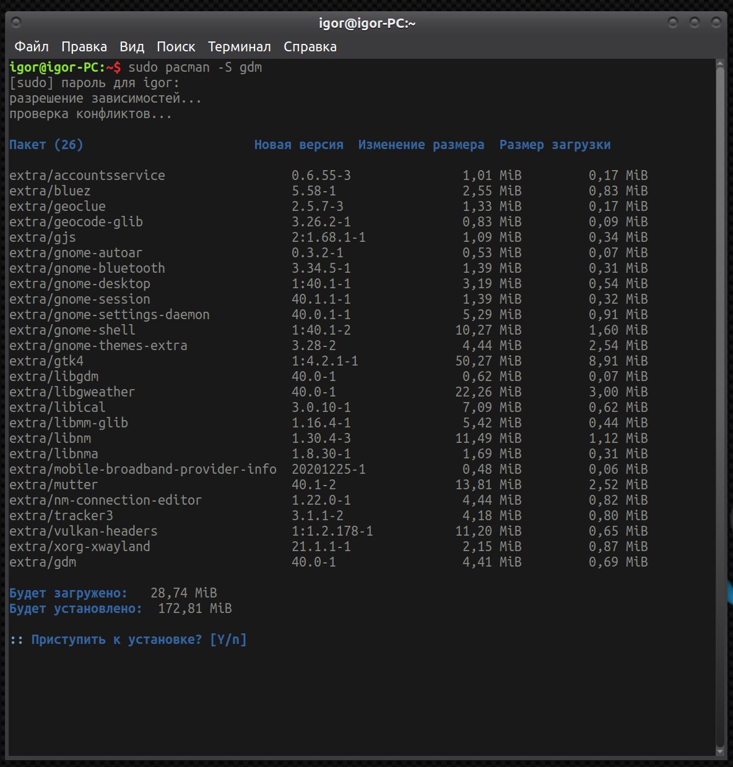733x767 pixels.
Task: Click the extra/gtk4 package name
Action: pos(46,361)
